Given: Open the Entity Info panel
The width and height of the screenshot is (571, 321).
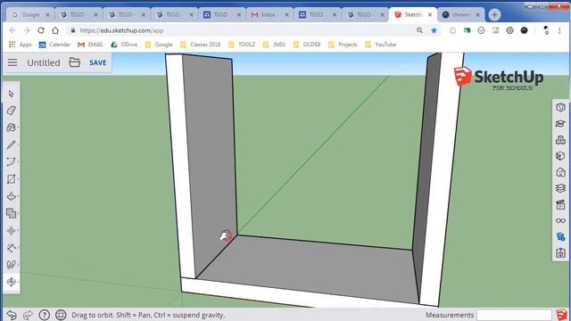Looking at the screenshot, I should tap(560, 107).
